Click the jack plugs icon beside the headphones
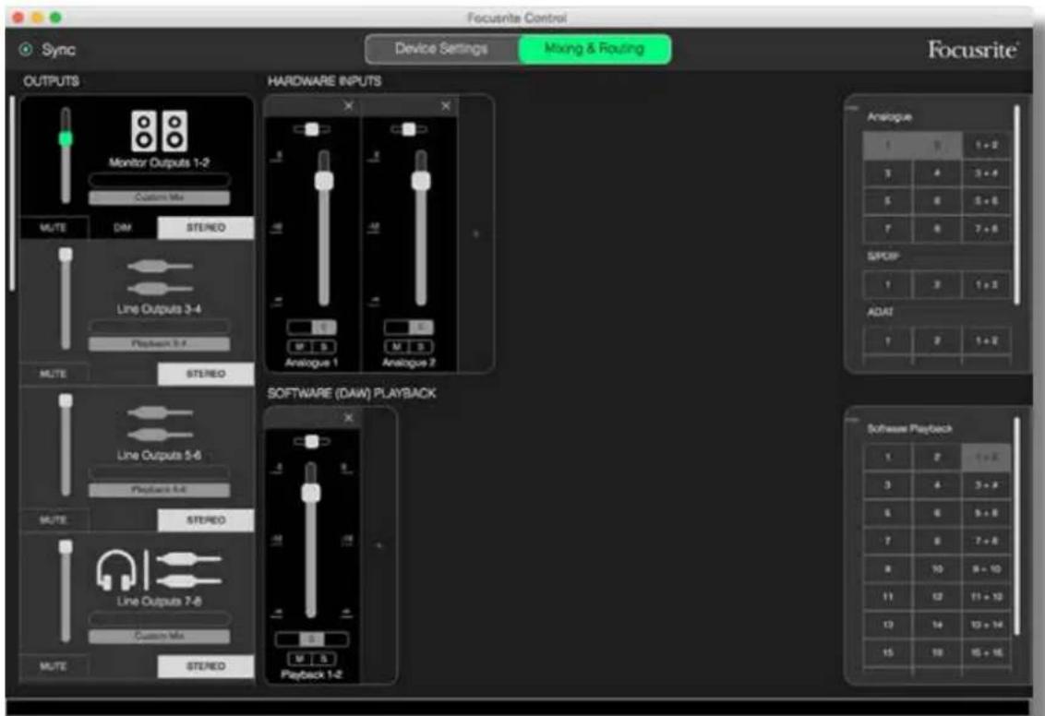The width and height of the screenshot is (1045, 716). (x=188, y=570)
